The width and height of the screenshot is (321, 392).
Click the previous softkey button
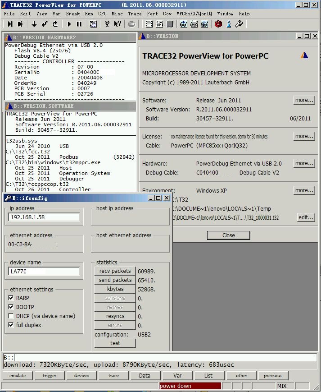click(x=272, y=375)
